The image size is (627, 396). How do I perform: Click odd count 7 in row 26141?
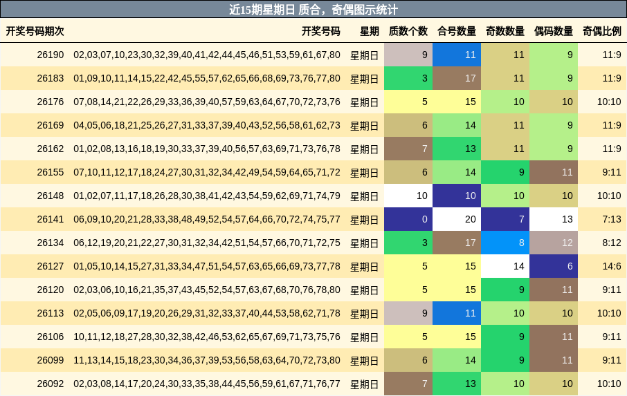click(505, 219)
